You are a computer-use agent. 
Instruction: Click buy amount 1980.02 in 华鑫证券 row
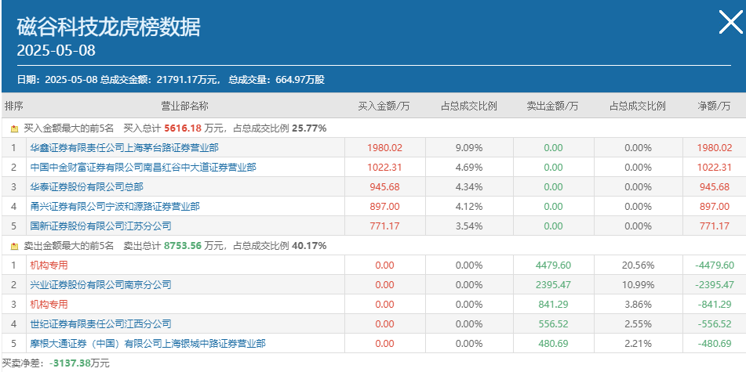tap(384, 148)
